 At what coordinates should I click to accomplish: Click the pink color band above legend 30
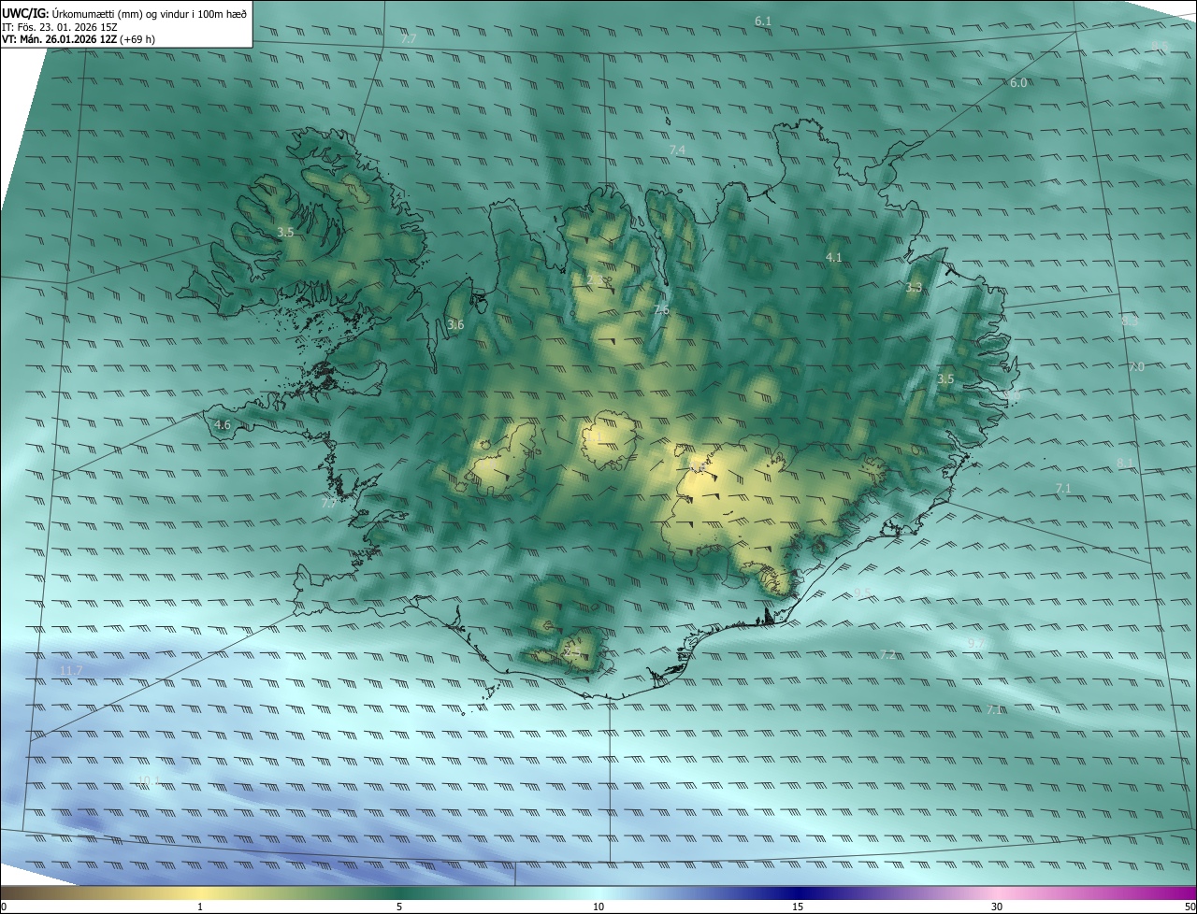point(997,892)
